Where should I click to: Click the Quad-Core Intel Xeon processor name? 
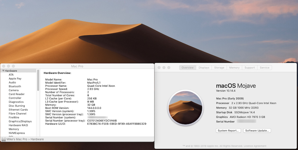coord(101,86)
